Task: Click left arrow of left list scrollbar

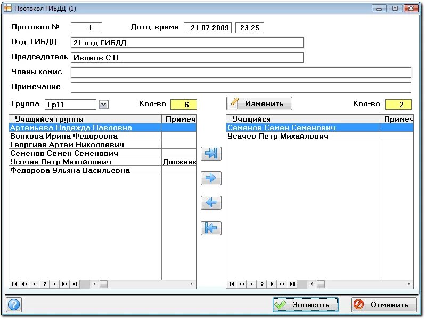Action: 94,284
